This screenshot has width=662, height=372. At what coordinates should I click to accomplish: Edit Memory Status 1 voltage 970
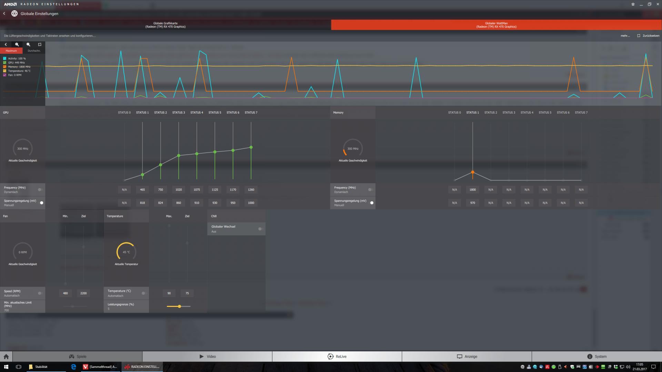pos(473,203)
